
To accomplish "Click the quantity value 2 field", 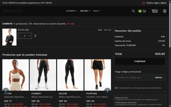I will 25,36.
